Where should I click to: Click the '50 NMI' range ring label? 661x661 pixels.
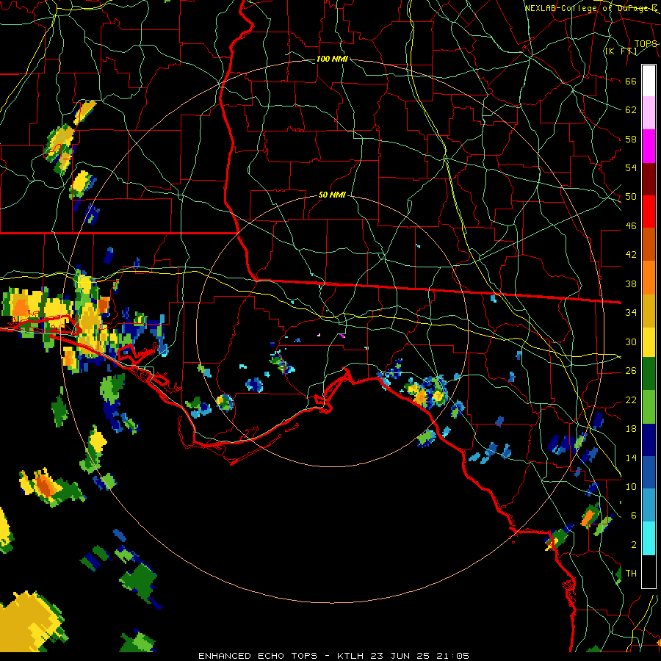332,195
